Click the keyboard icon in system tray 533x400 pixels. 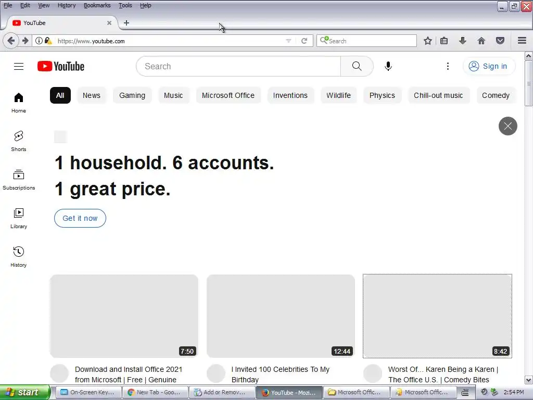click(x=465, y=393)
